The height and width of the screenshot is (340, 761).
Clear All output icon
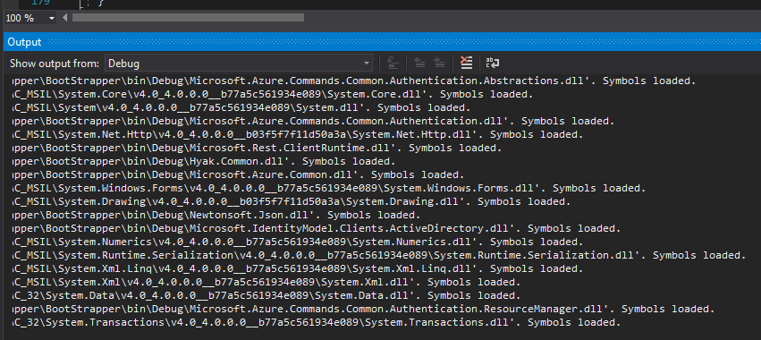tap(466, 63)
